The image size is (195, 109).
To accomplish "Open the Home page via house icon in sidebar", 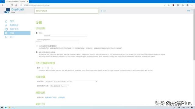I will point(6,21).
